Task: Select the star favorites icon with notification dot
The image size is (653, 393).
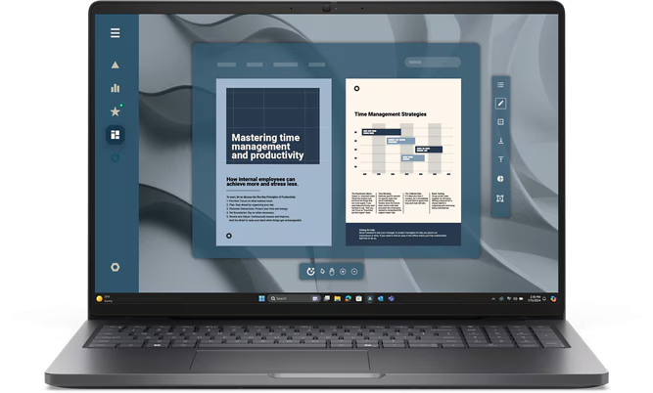Action: [116, 111]
